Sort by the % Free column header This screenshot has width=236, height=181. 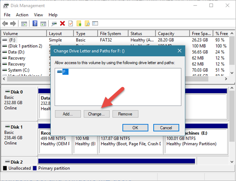point(221,34)
